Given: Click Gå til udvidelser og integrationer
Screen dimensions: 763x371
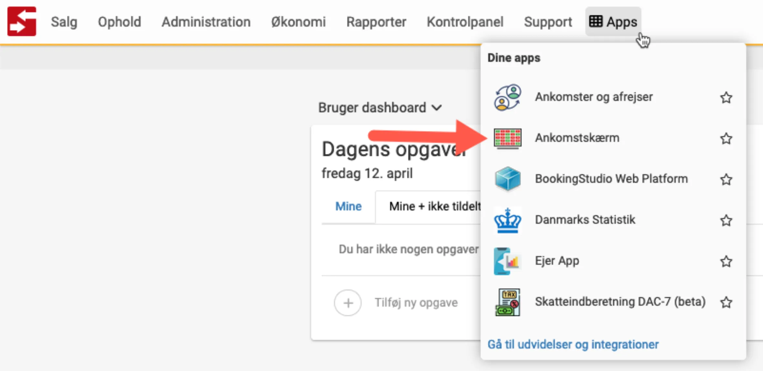Looking at the screenshot, I should pos(573,344).
